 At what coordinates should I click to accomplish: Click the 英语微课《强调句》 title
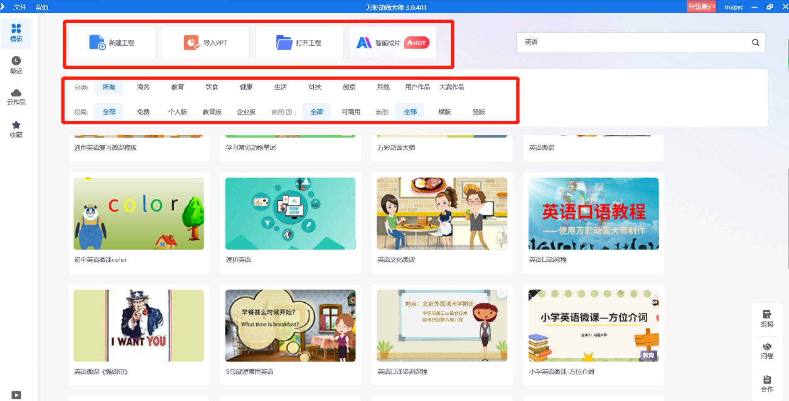coord(101,372)
